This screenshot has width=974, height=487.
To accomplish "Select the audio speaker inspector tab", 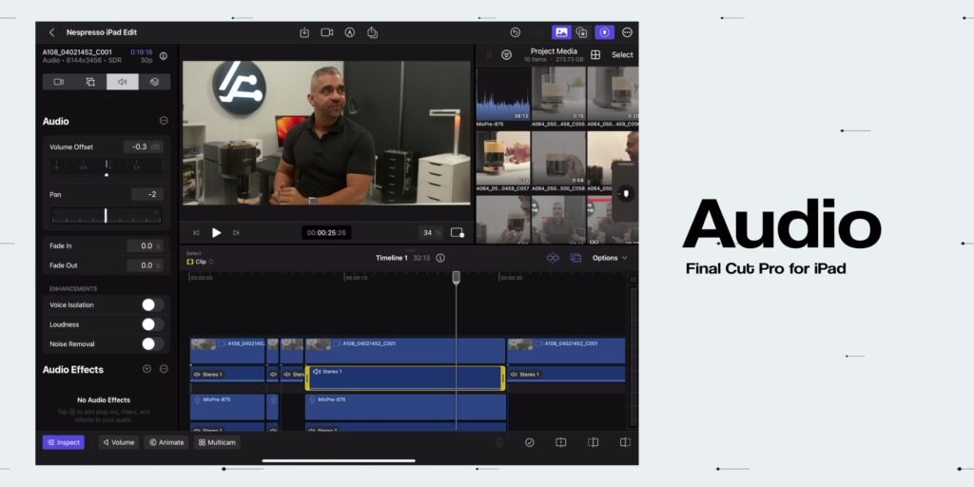I will pyautogui.click(x=123, y=82).
